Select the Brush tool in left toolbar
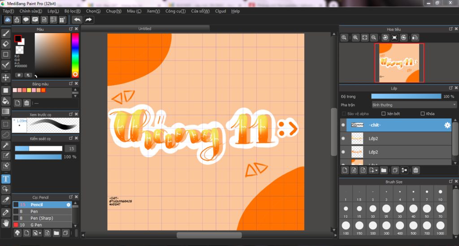 coord(6,33)
